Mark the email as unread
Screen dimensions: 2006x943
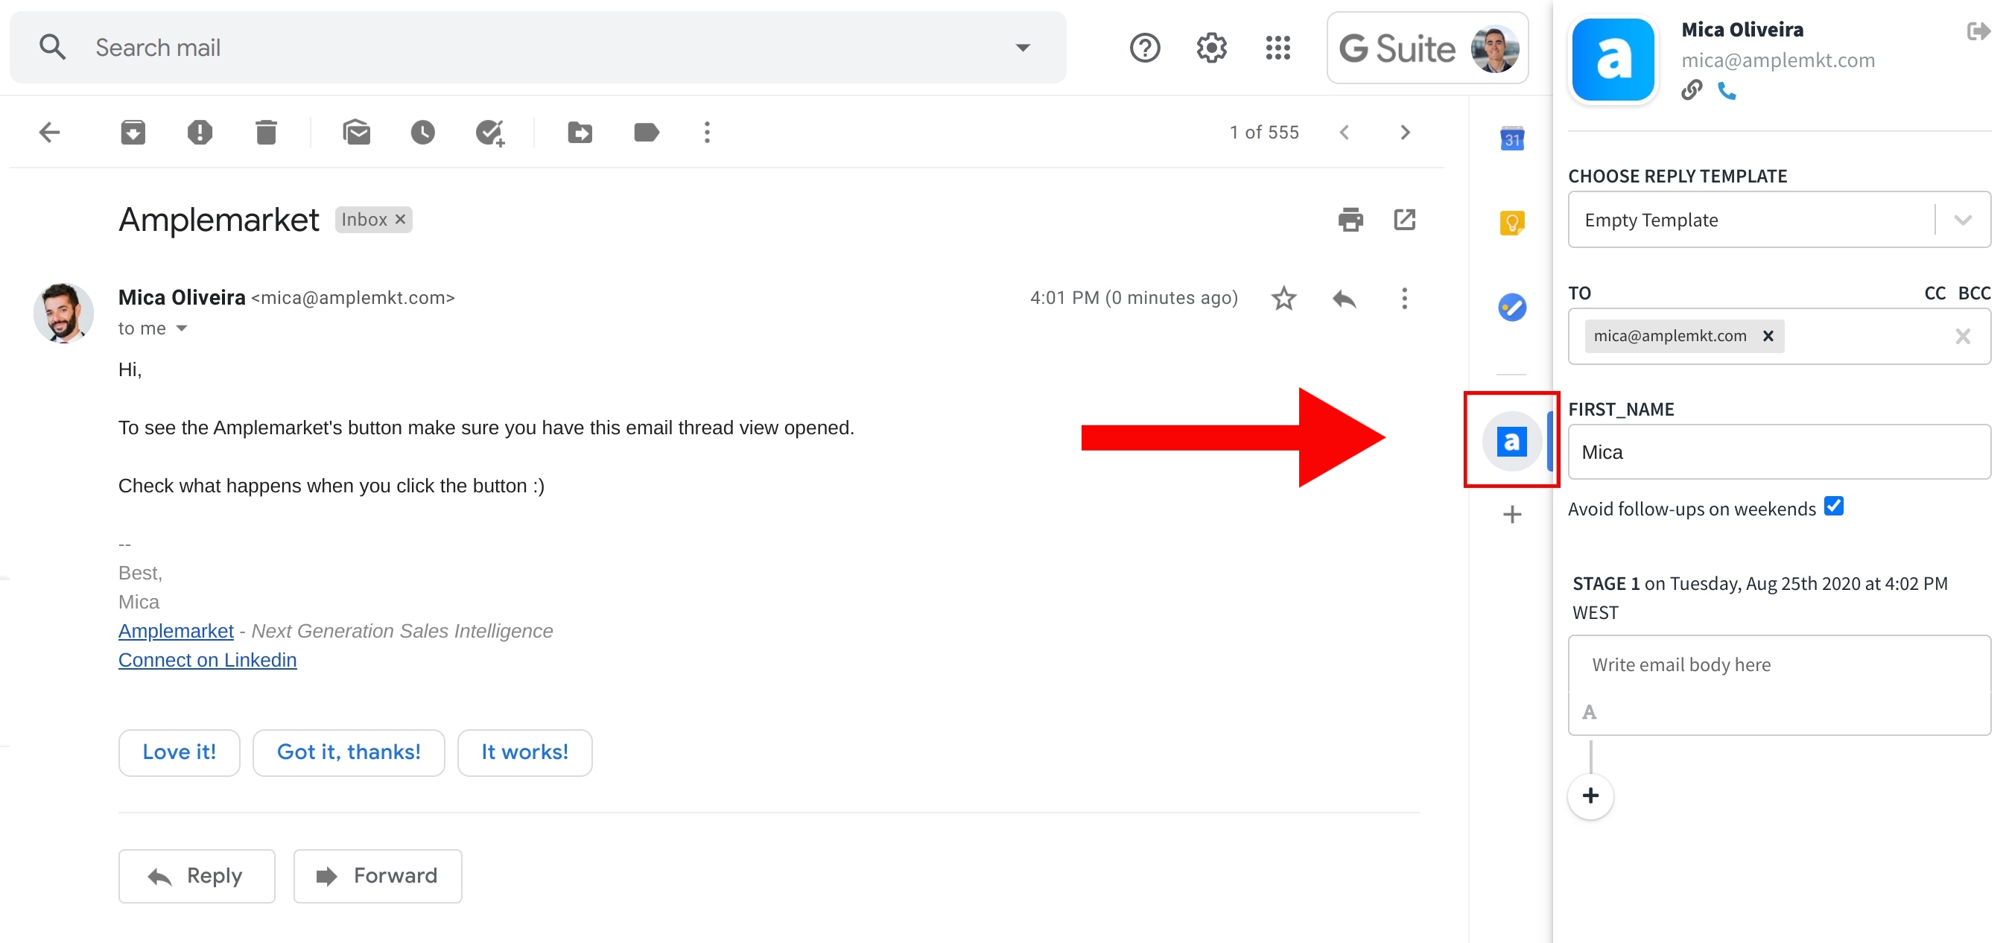pyautogui.click(x=357, y=133)
